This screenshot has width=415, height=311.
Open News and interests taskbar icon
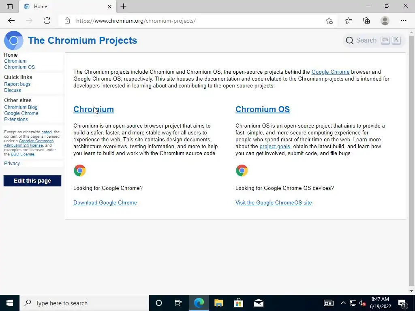[328, 303]
